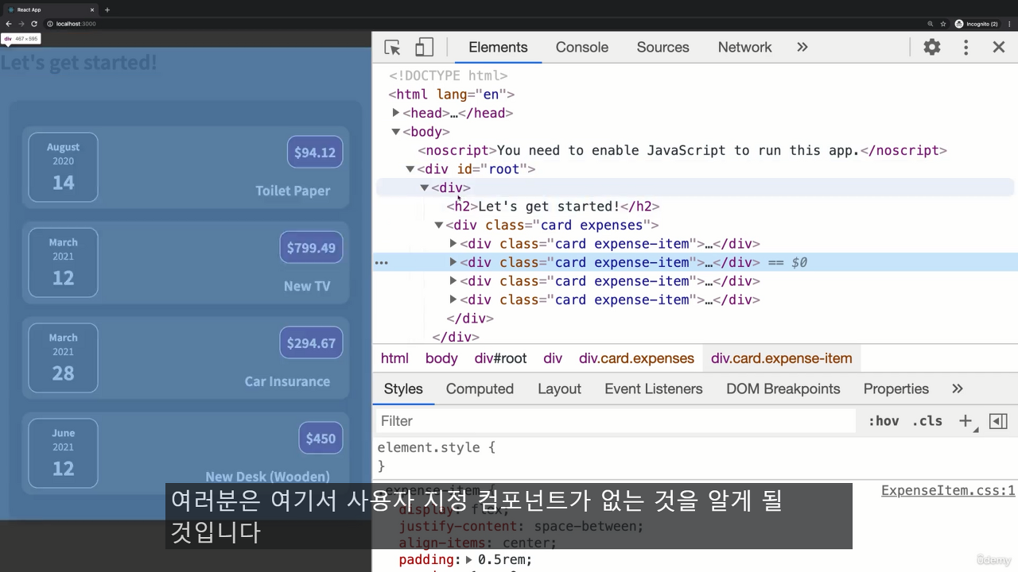
Task: Click the Toilet Paper expense title
Action: pyautogui.click(x=293, y=191)
